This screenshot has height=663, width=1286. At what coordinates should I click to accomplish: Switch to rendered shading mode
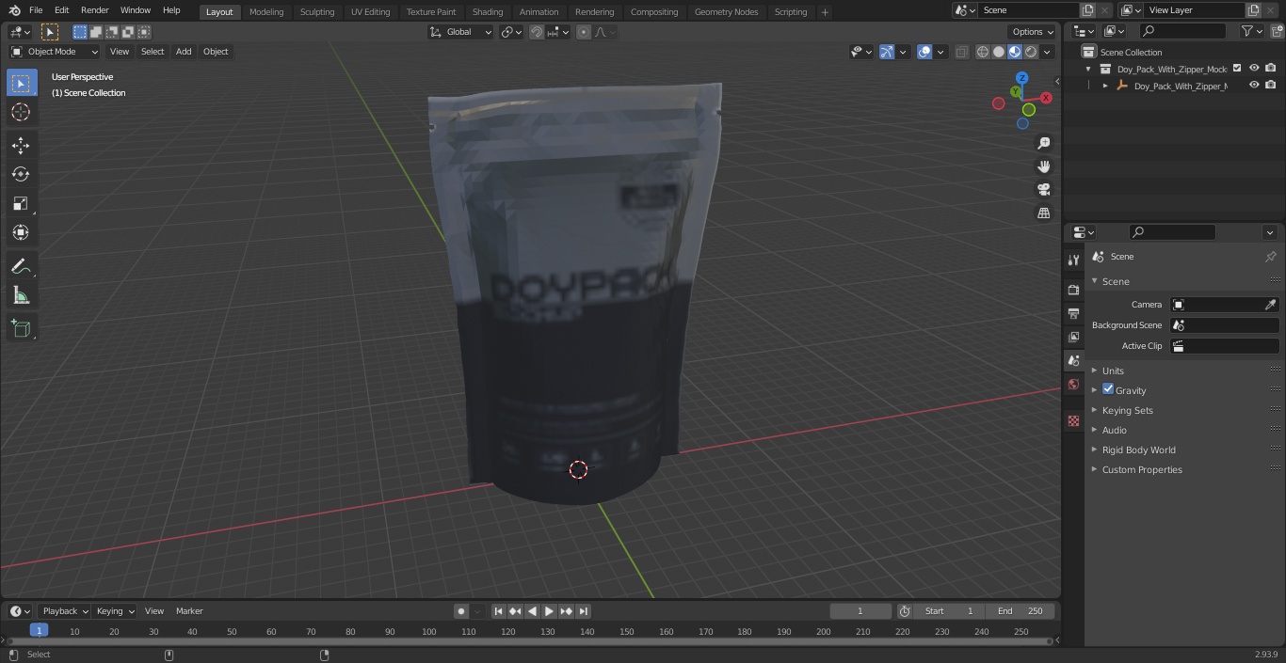(x=1031, y=52)
